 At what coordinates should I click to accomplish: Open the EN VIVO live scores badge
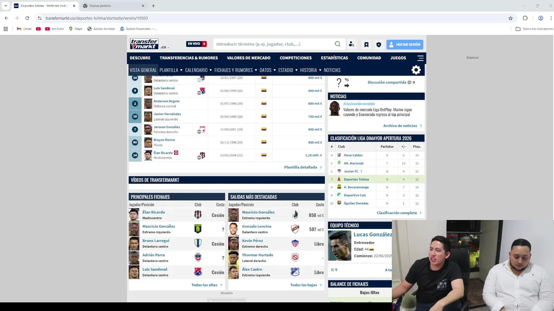tap(196, 44)
